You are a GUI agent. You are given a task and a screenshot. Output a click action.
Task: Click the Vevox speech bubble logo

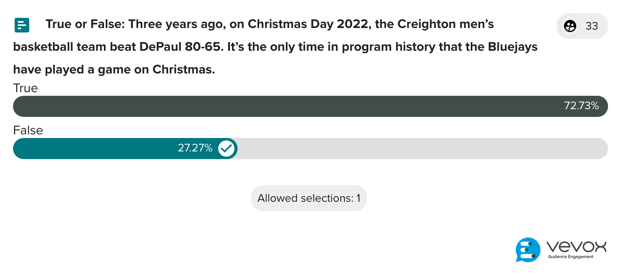point(528,250)
